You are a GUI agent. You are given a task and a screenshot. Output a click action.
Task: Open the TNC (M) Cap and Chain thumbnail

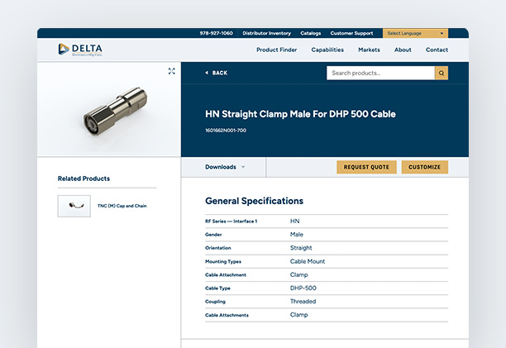74,206
